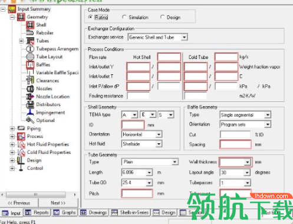Click the Hot Fluid Properties icon
Viewport: 293px width, 224px height.
click(x=21, y=144)
